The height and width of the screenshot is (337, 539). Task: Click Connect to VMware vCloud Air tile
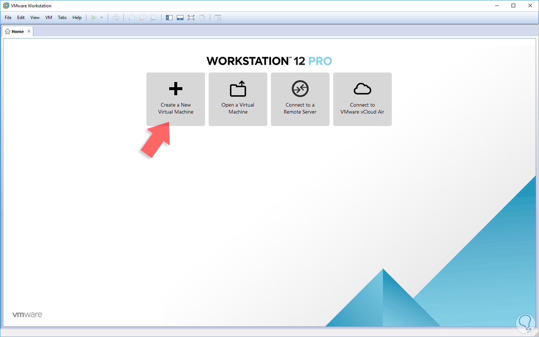coord(363,99)
